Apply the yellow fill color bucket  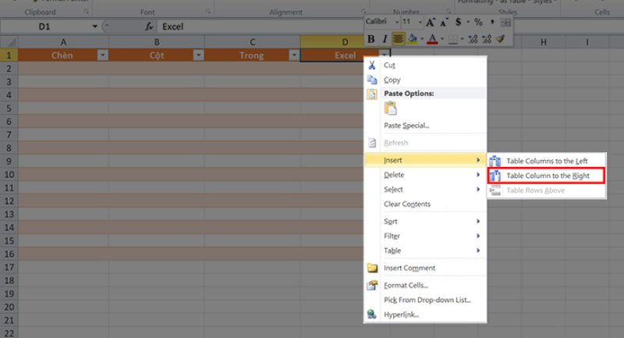coord(413,38)
